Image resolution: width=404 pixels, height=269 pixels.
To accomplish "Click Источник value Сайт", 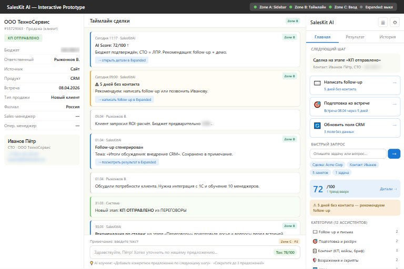I will tap(75, 69).
